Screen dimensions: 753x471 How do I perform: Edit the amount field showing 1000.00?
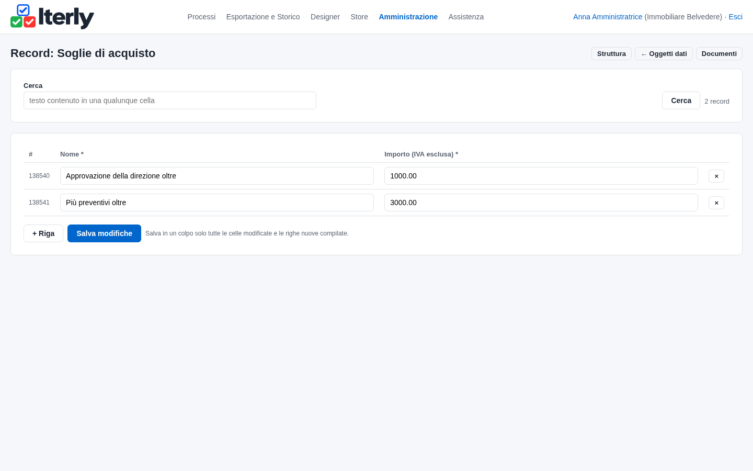(541, 176)
